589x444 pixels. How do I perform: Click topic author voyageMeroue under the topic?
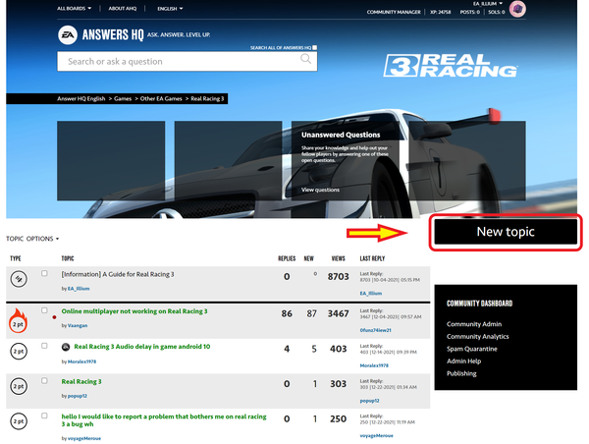84,438
